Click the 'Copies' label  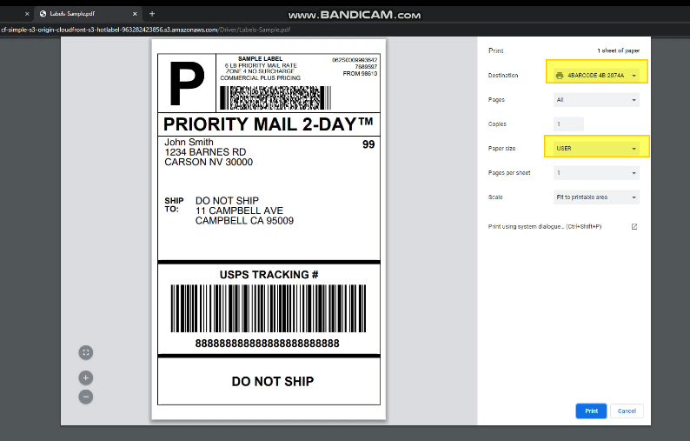tap(497, 124)
